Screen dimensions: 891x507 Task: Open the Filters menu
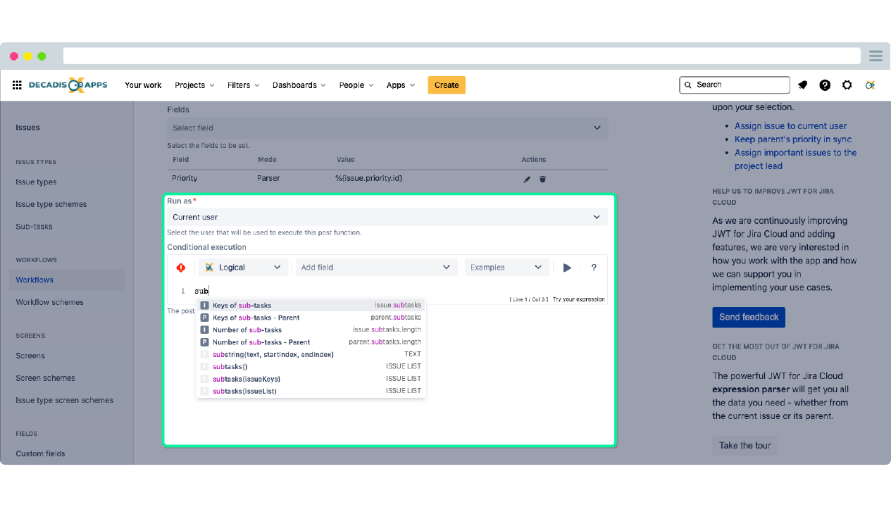coord(243,85)
